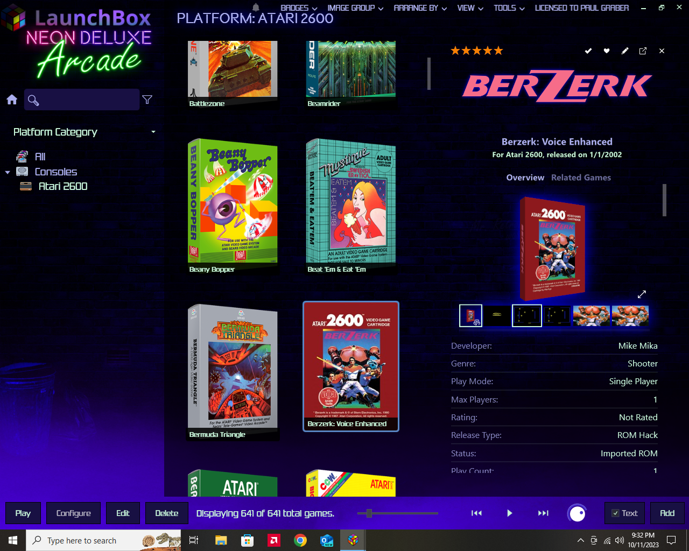The width and height of the screenshot is (689, 551).
Task: Skip to next track
Action: [543, 513]
